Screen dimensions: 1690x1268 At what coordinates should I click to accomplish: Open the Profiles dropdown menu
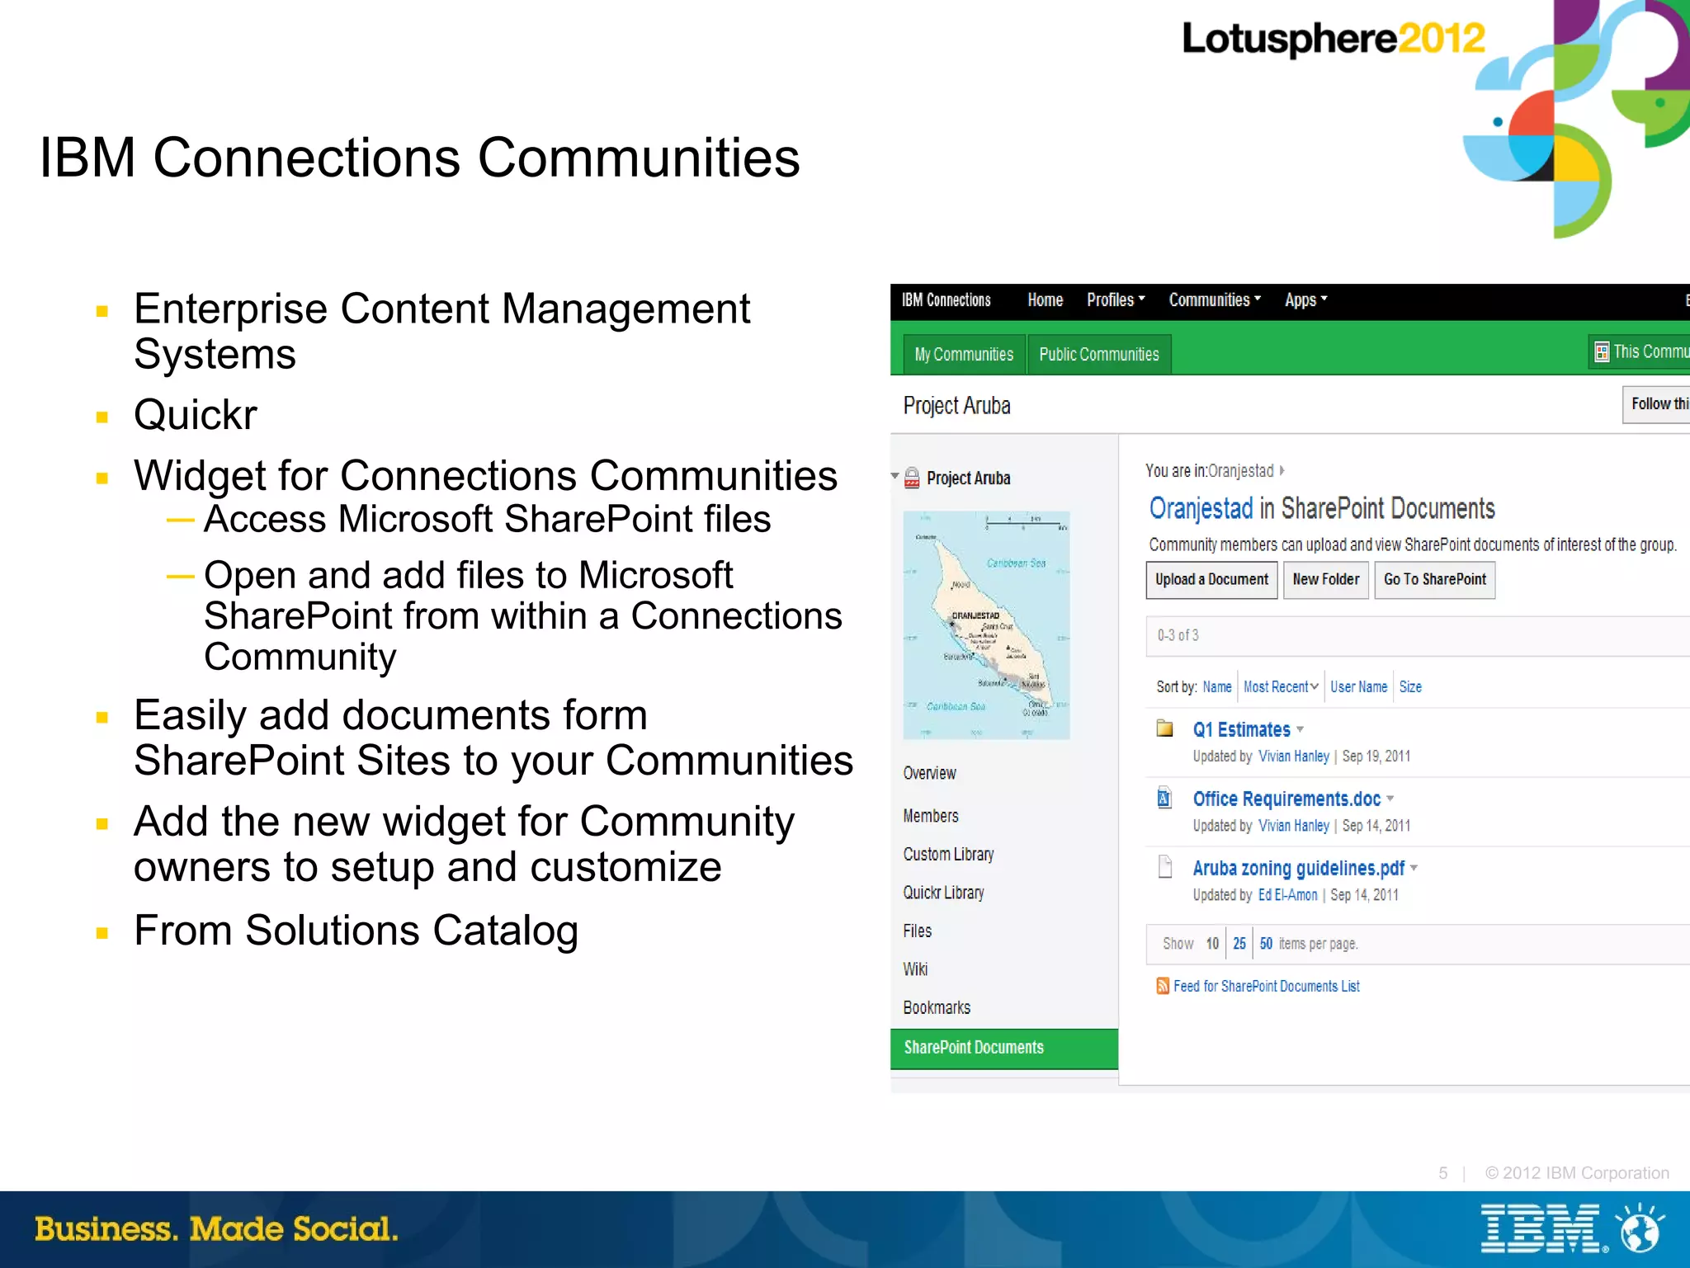[1116, 300]
